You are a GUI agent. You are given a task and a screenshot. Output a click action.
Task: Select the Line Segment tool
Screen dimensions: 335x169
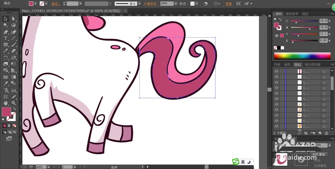[x=13, y=38]
